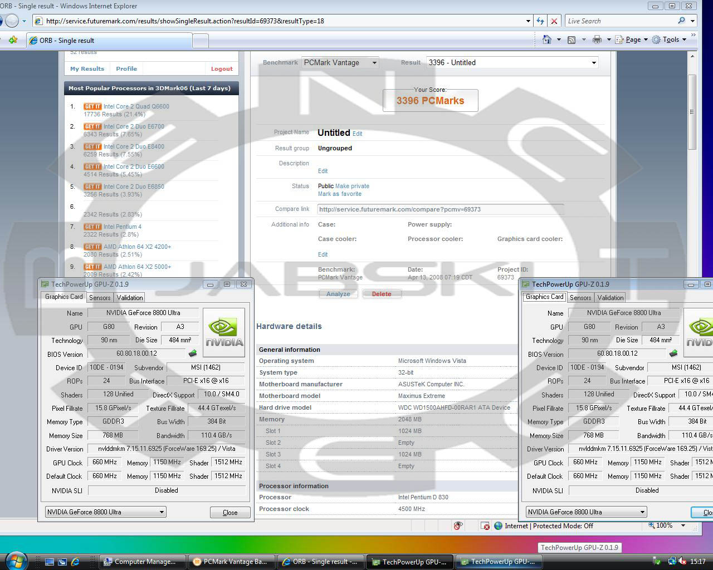The width and height of the screenshot is (713, 570).
Task: Click the Make private link
Action: (352, 186)
